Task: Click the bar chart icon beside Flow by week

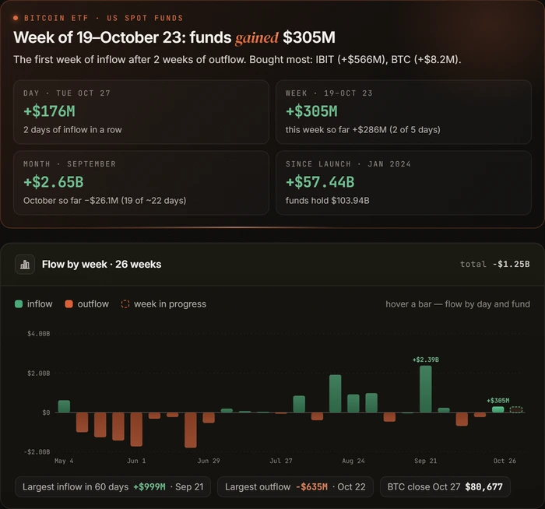Action: coord(25,265)
